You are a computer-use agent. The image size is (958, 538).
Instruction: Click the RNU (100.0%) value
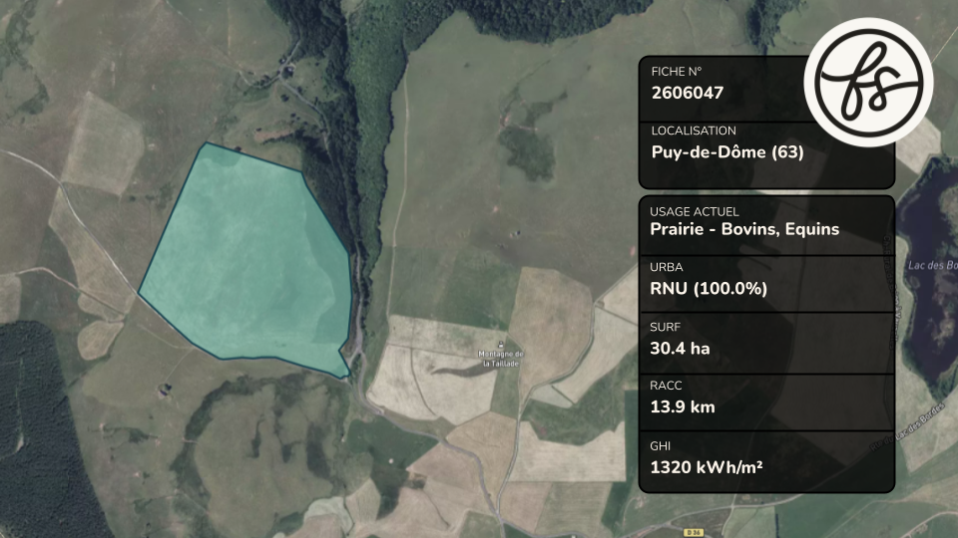709,288
